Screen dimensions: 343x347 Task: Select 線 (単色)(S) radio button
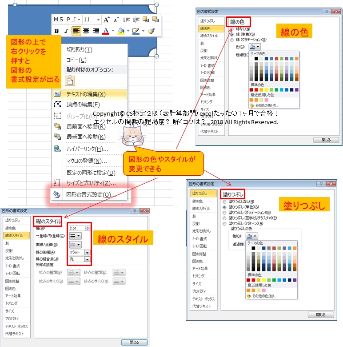[x=231, y=35]
